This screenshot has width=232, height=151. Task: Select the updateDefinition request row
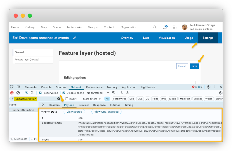coord(23,110)
